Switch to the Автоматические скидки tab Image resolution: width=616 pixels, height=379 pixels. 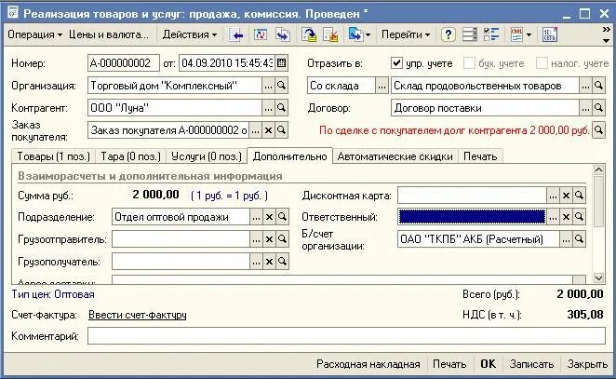click(395, 156)
